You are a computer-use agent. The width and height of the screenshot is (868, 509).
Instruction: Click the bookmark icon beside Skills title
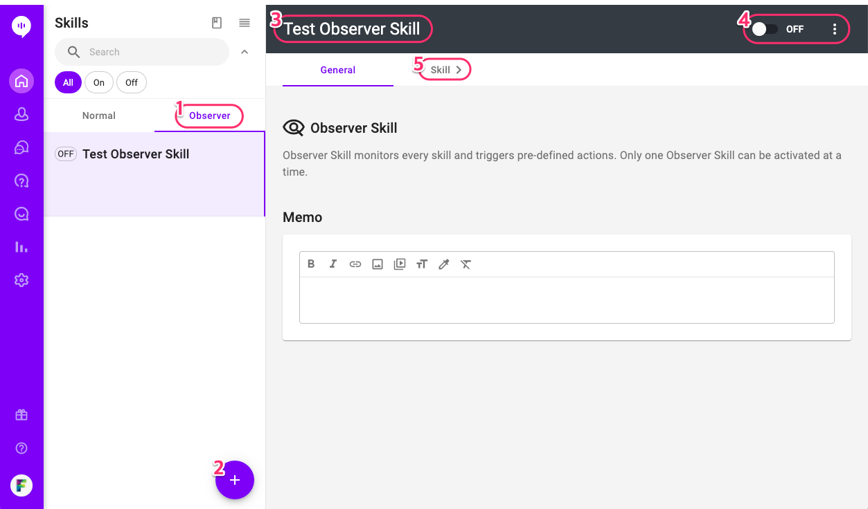217,23
